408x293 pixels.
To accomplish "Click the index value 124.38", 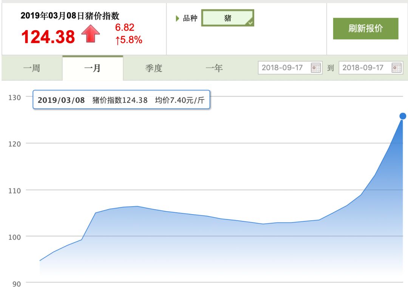I will coord(48,37).
